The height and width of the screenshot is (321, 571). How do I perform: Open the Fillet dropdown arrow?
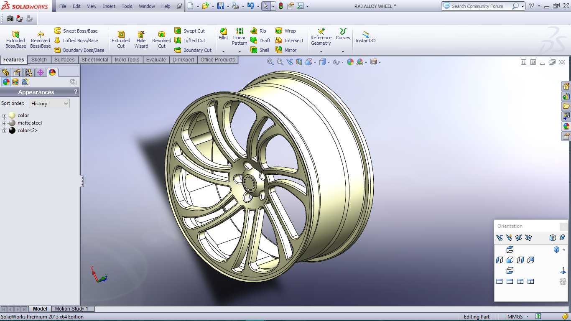[223, 51]
